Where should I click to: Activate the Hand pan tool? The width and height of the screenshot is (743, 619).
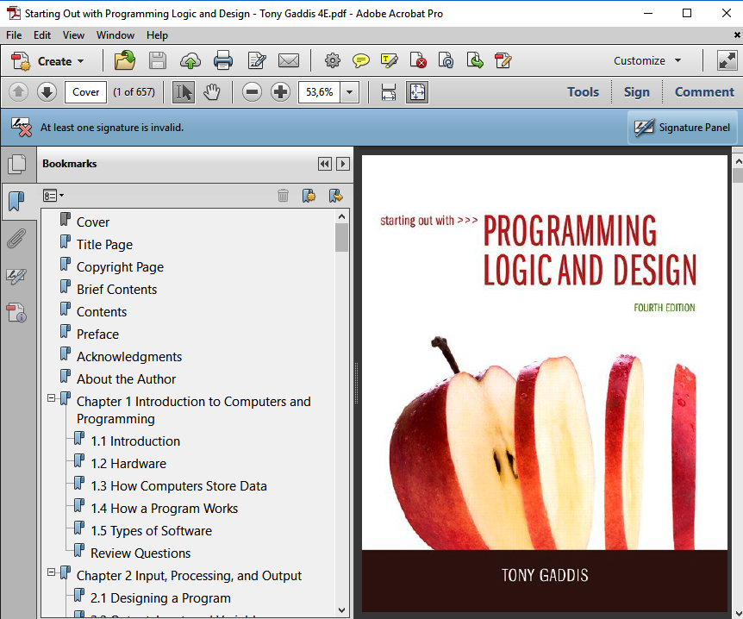212,92
